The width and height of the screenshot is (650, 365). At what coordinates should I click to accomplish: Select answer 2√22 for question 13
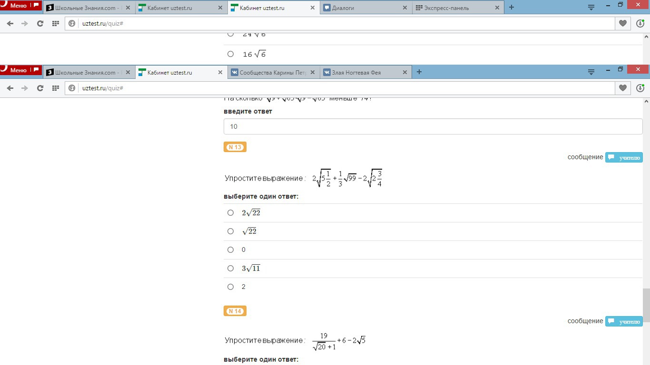click(231, 213)
